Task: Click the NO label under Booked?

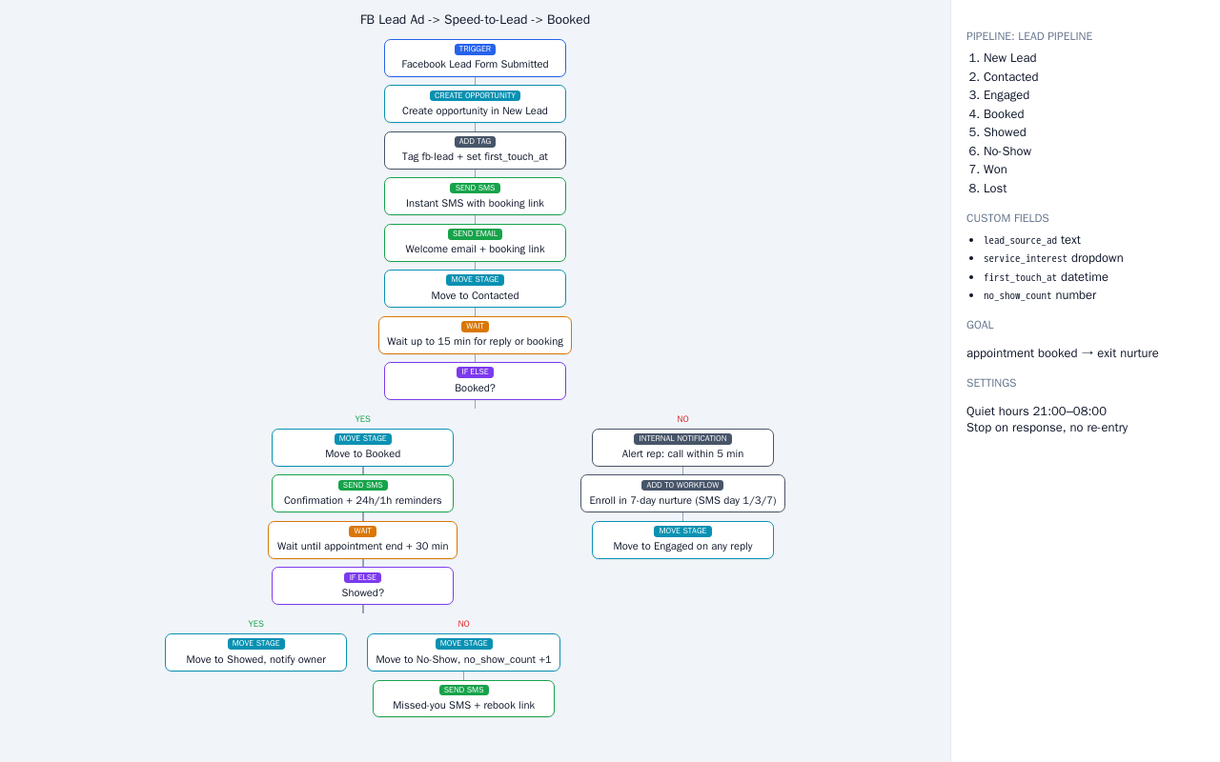Action: pos(682,419)
